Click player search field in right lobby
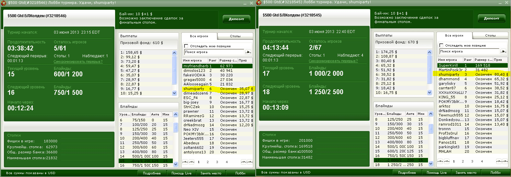The image size is (511, 177). coord(469,51)
